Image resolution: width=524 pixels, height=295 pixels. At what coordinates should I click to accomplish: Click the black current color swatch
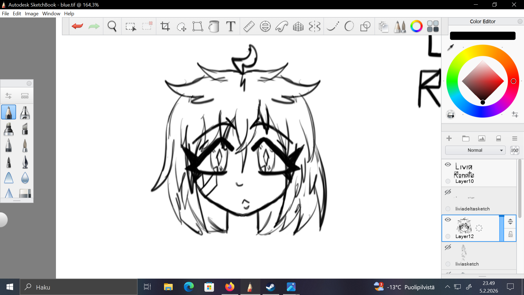click(483, 36)
